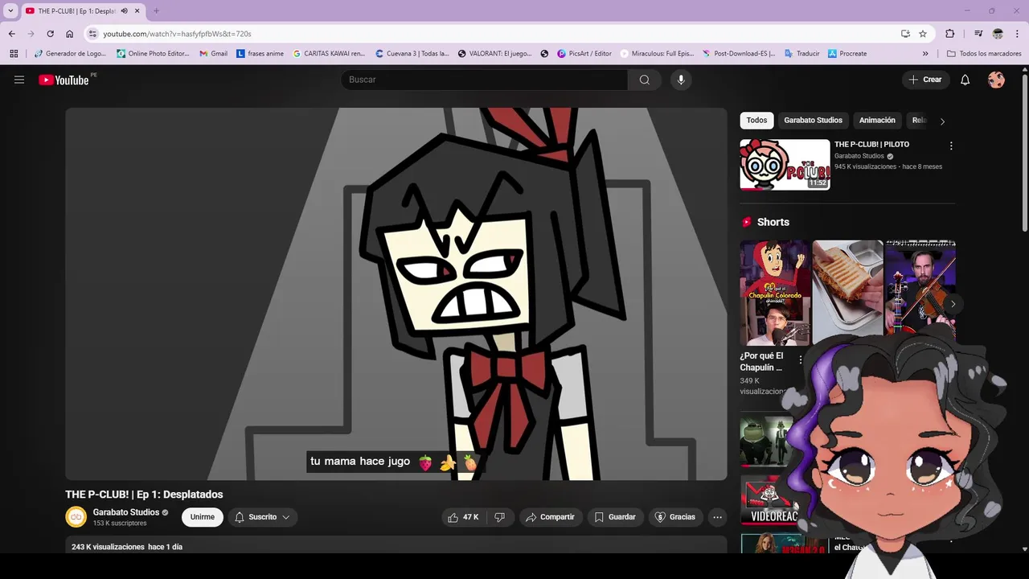The width and height of the screenshot is (1029, 579).
Task: Click the Crear button
Action: click(925, 80)
